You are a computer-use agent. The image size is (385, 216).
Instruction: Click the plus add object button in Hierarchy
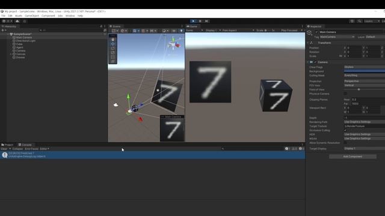click(4, 31)
